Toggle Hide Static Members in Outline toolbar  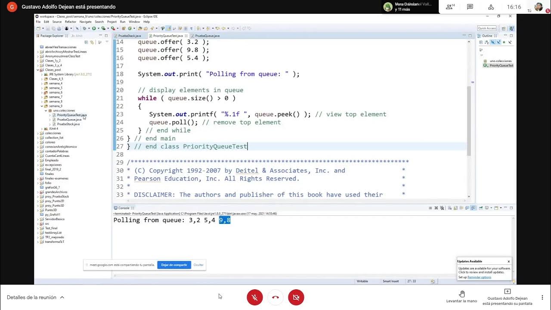498,42
